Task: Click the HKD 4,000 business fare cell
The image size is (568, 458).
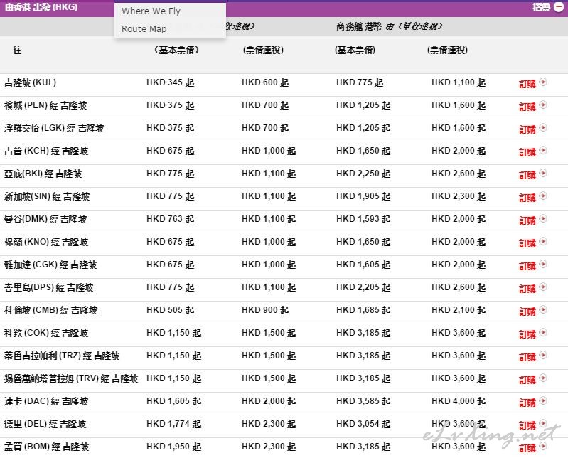Action: coord(459,402)
